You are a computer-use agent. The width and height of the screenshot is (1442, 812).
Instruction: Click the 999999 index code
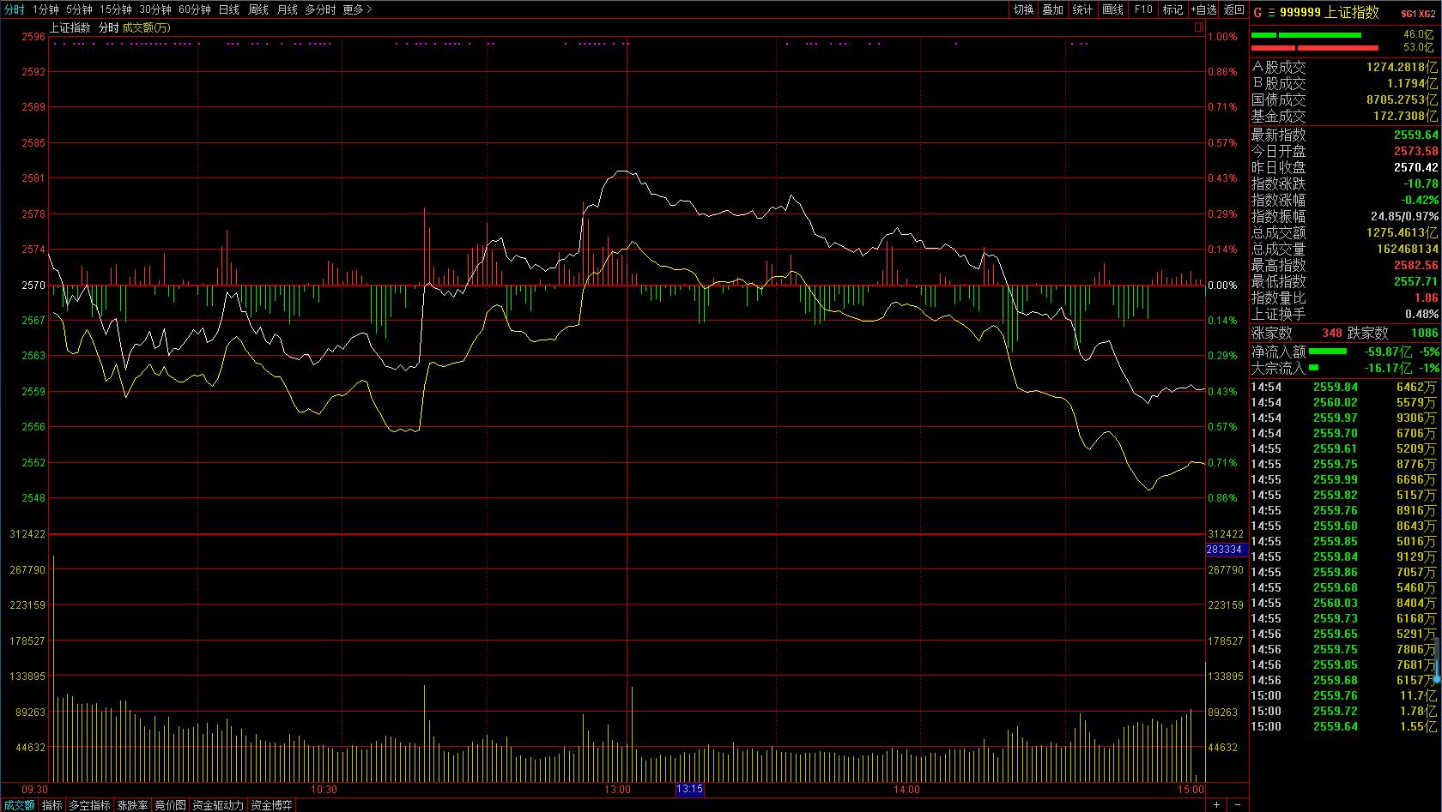(1300, 13)
